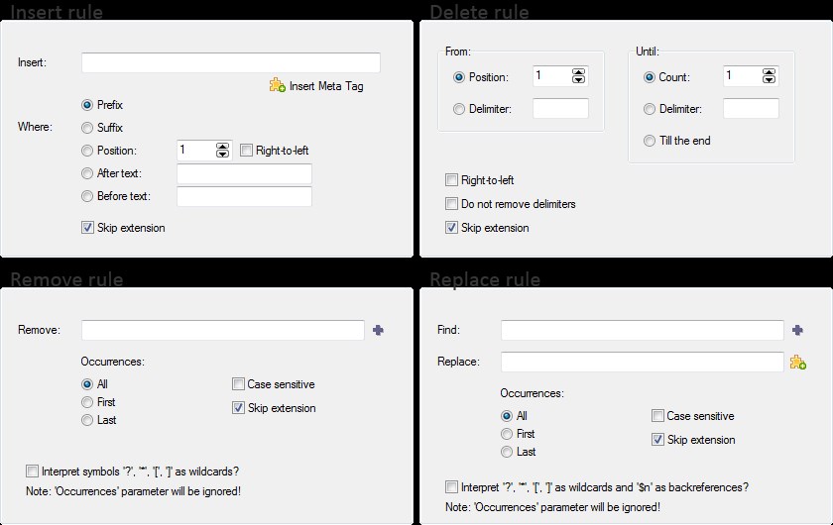
Task: Click the After text input box
Action: click(244, 173)
